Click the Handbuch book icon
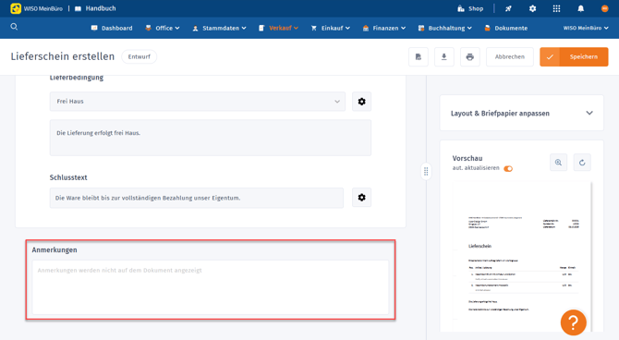 [78, 8]
